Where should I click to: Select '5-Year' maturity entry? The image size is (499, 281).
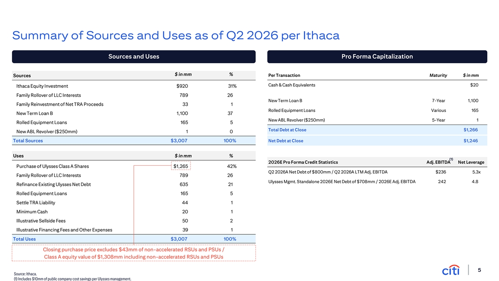(438, 120)
